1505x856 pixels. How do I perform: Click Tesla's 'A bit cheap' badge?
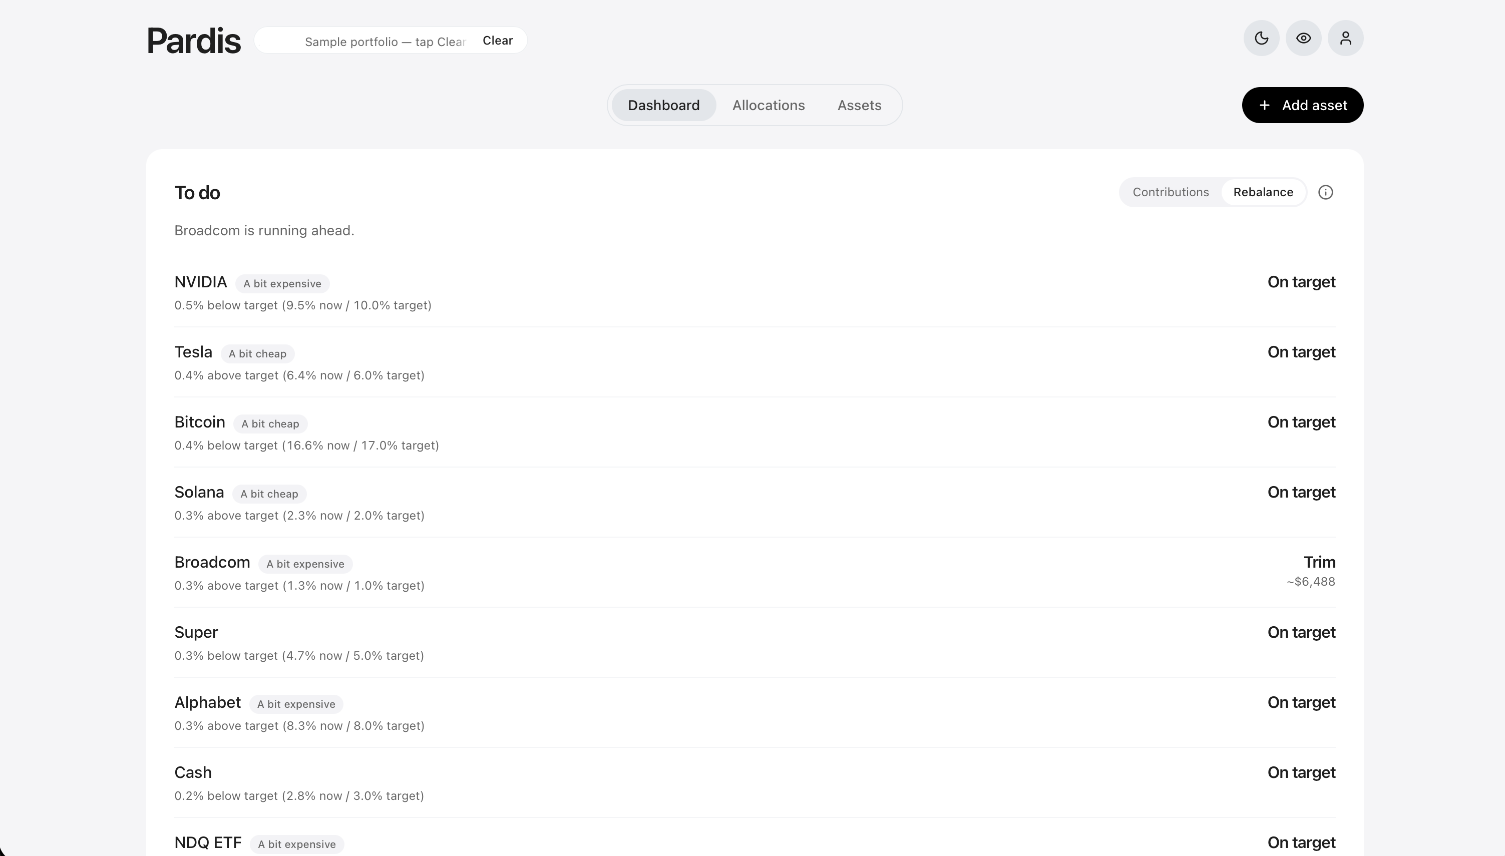pos(257,354)
